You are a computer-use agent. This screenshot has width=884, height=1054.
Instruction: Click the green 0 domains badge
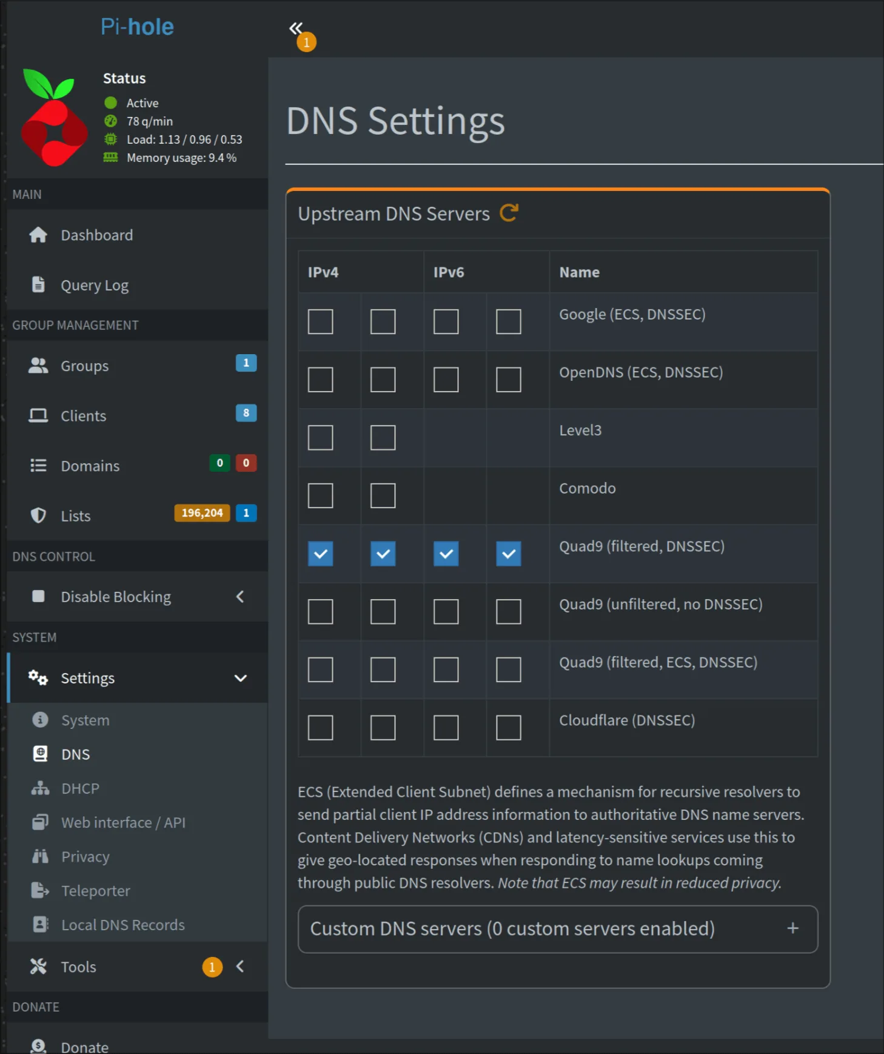(219, 463)
